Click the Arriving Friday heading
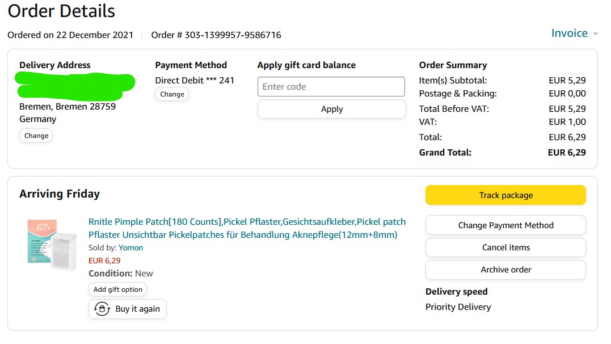 (x=60, y=194)
